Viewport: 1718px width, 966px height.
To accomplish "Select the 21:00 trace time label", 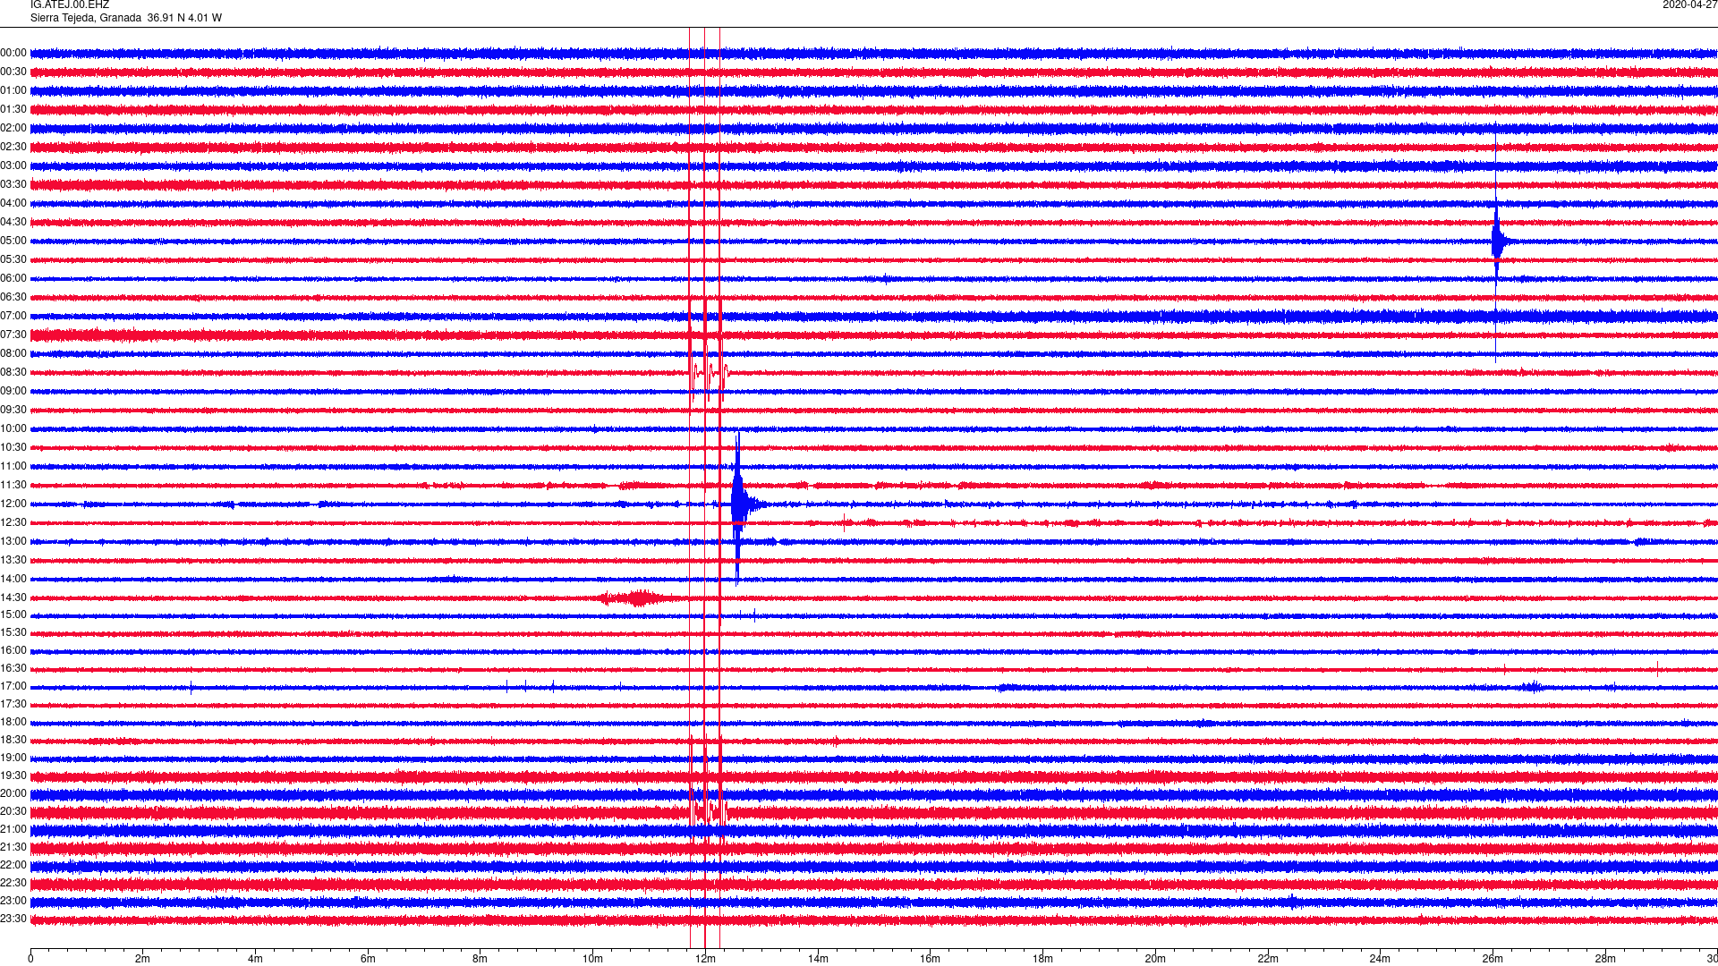I will [13, 830].
